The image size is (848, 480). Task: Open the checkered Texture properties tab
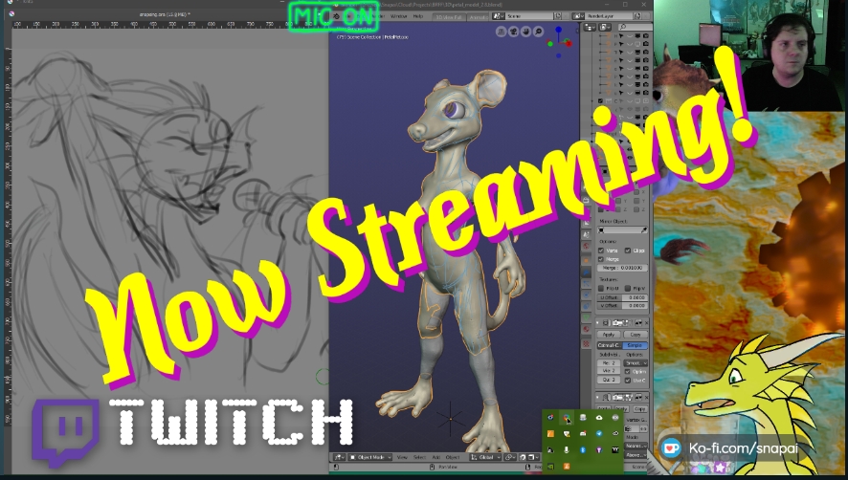(586, 343)
